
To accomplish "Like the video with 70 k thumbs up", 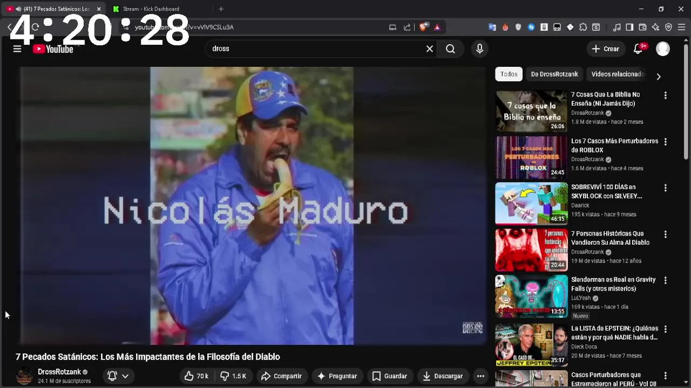I will tap(197, 376).
